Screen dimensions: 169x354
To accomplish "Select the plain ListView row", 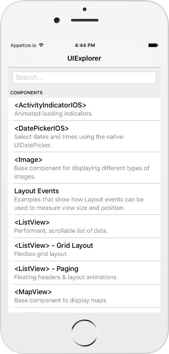I will click(x=84, y=227).
